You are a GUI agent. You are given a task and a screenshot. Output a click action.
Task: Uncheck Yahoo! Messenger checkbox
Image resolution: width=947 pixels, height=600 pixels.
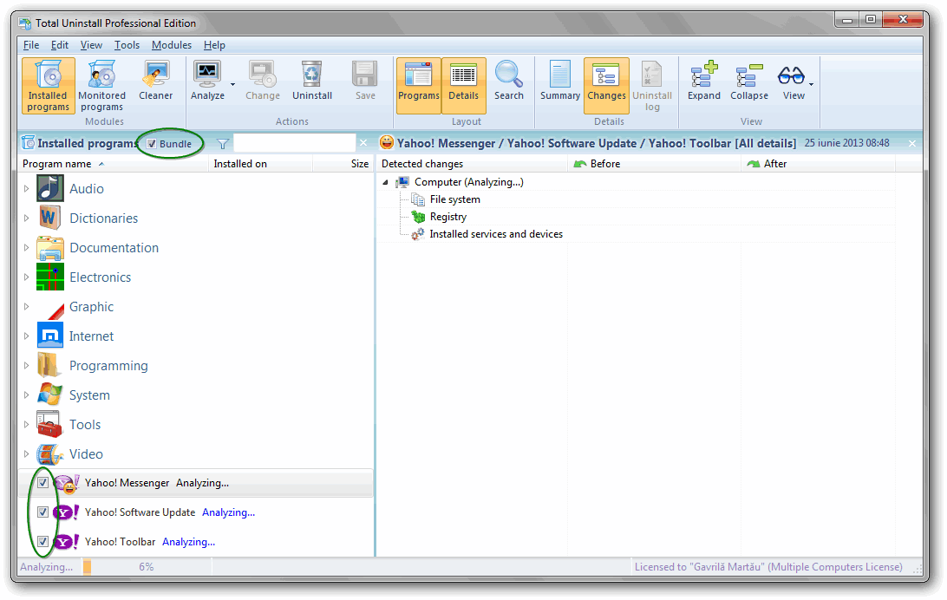(42, 483)
